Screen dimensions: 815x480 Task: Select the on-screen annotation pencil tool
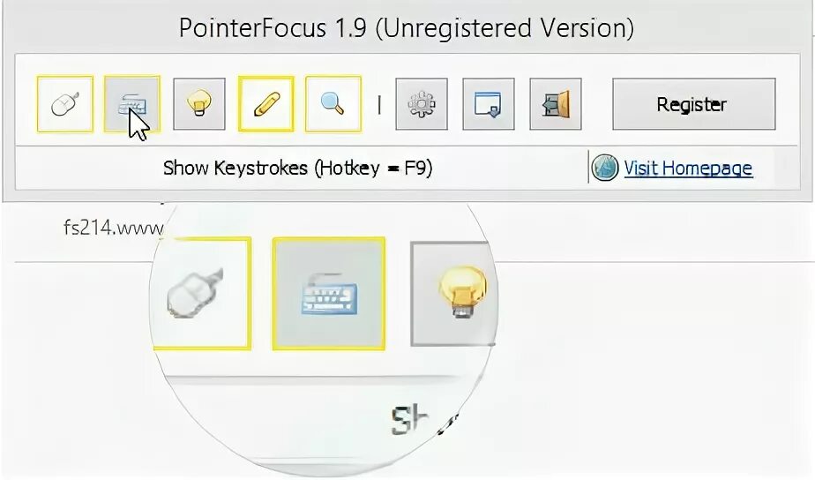[266, 104]
